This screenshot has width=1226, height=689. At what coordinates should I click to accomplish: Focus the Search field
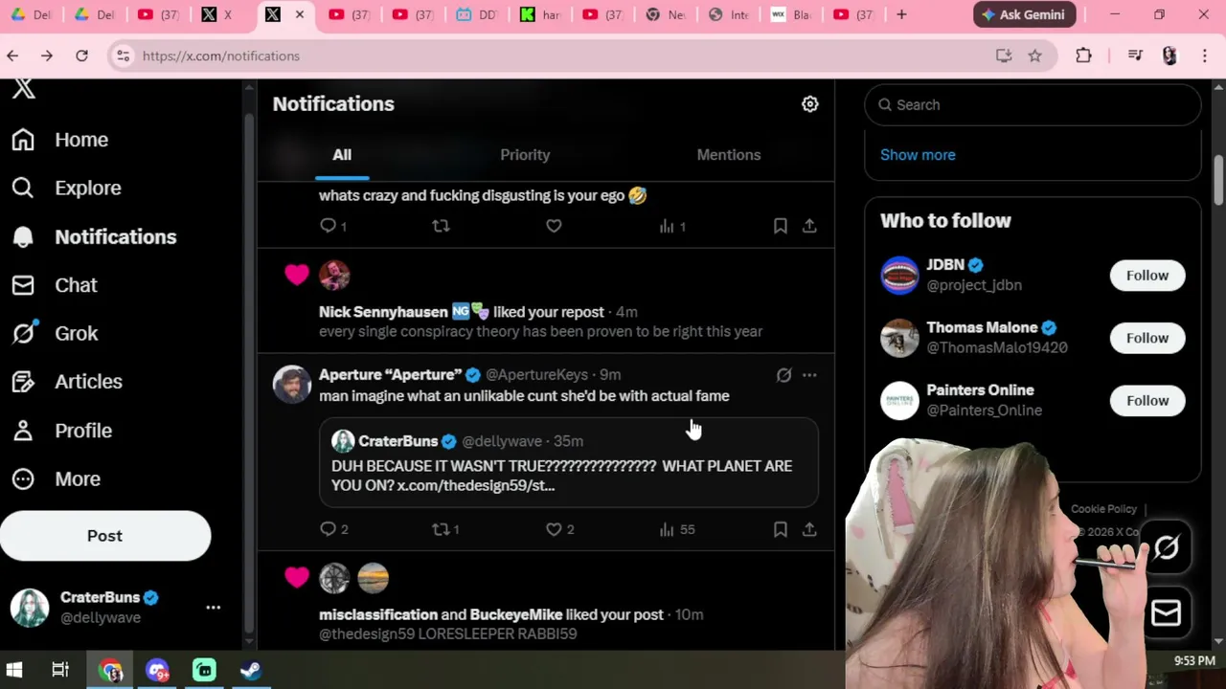(x=1033, y=105)
